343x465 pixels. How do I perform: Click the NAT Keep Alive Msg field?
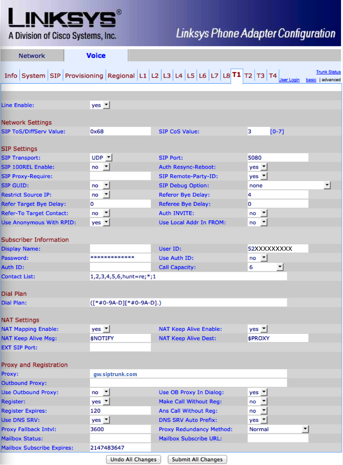pyautogui.click(x=120, y=338)
